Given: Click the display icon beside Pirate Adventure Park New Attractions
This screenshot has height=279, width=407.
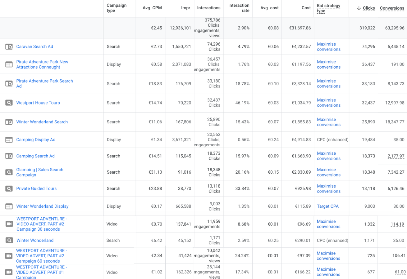Looking at the screenshot, I should (9, 64).
